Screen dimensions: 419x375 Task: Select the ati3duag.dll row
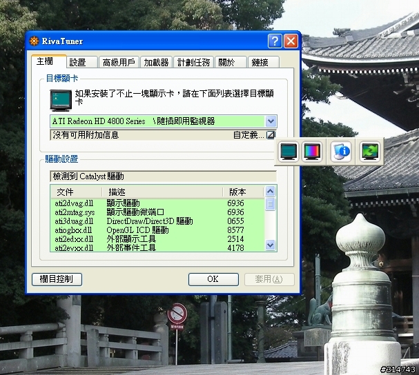coord(157,221)
